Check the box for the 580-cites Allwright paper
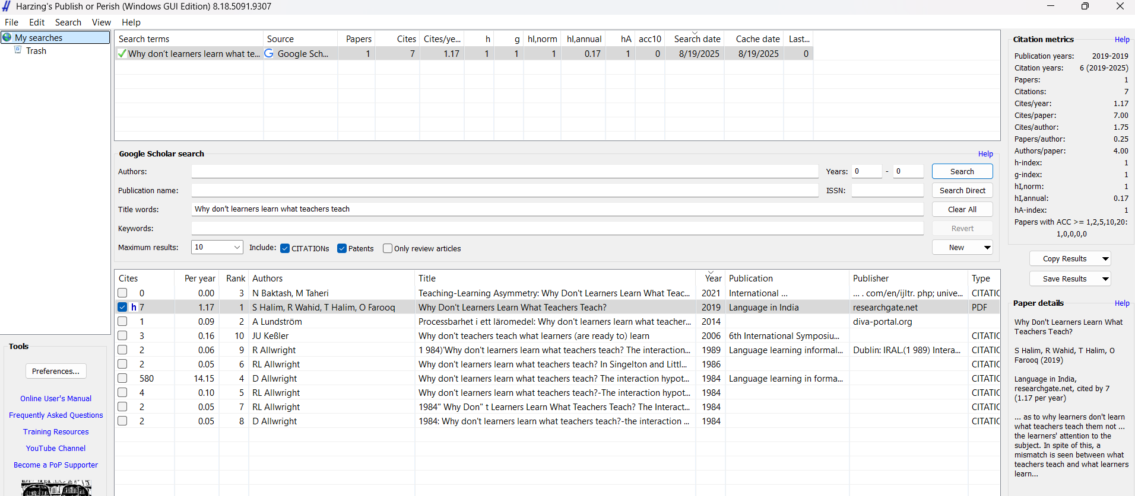This screenshot has height=496, width=1135. point(122,378)
